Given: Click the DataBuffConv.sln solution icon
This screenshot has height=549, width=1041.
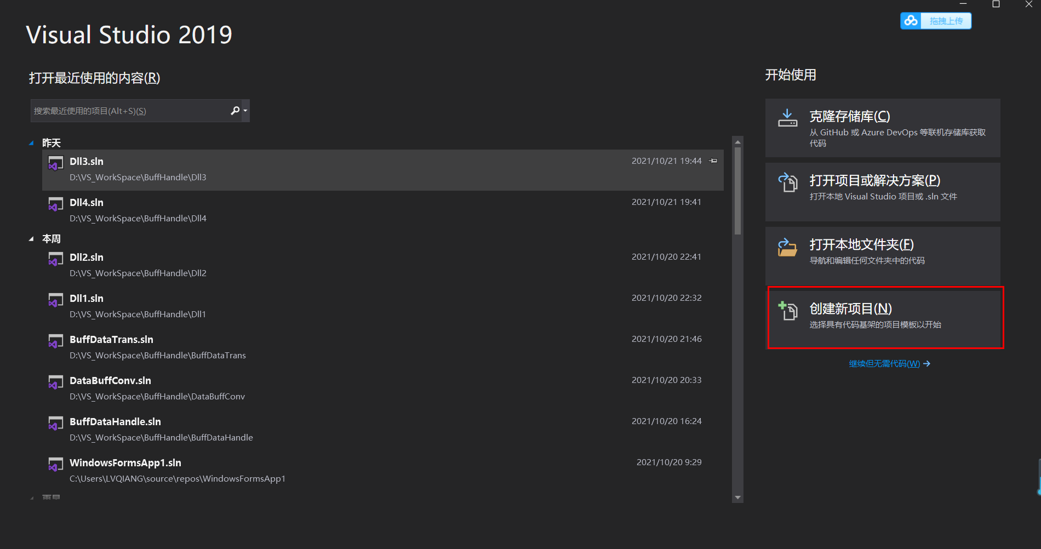Looking at the screenshot, I should 55,382.
